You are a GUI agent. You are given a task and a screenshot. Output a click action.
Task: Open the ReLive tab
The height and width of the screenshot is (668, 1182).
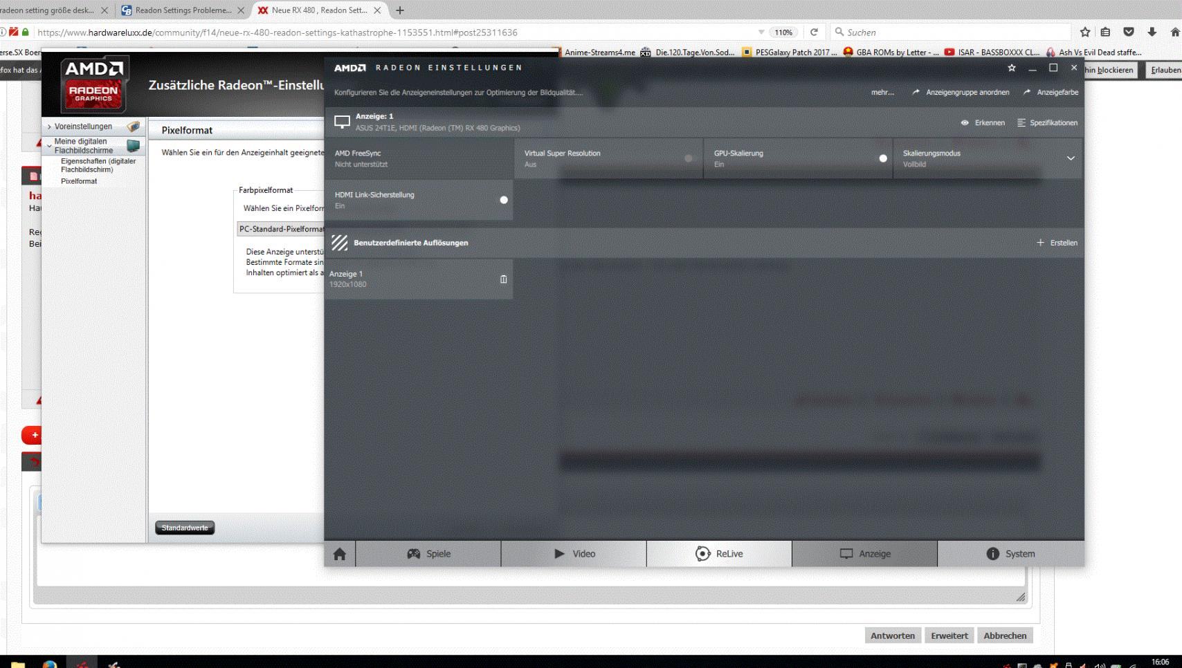tap(719, 554)
